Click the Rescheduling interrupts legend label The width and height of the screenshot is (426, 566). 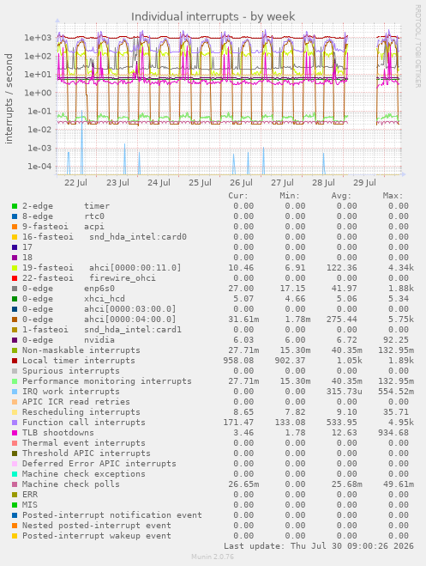81,412
